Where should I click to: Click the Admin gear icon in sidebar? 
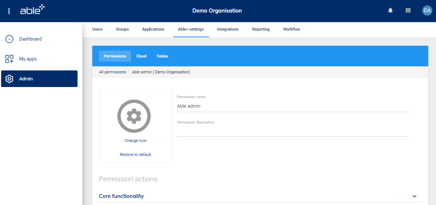click(x=9, y=79)
